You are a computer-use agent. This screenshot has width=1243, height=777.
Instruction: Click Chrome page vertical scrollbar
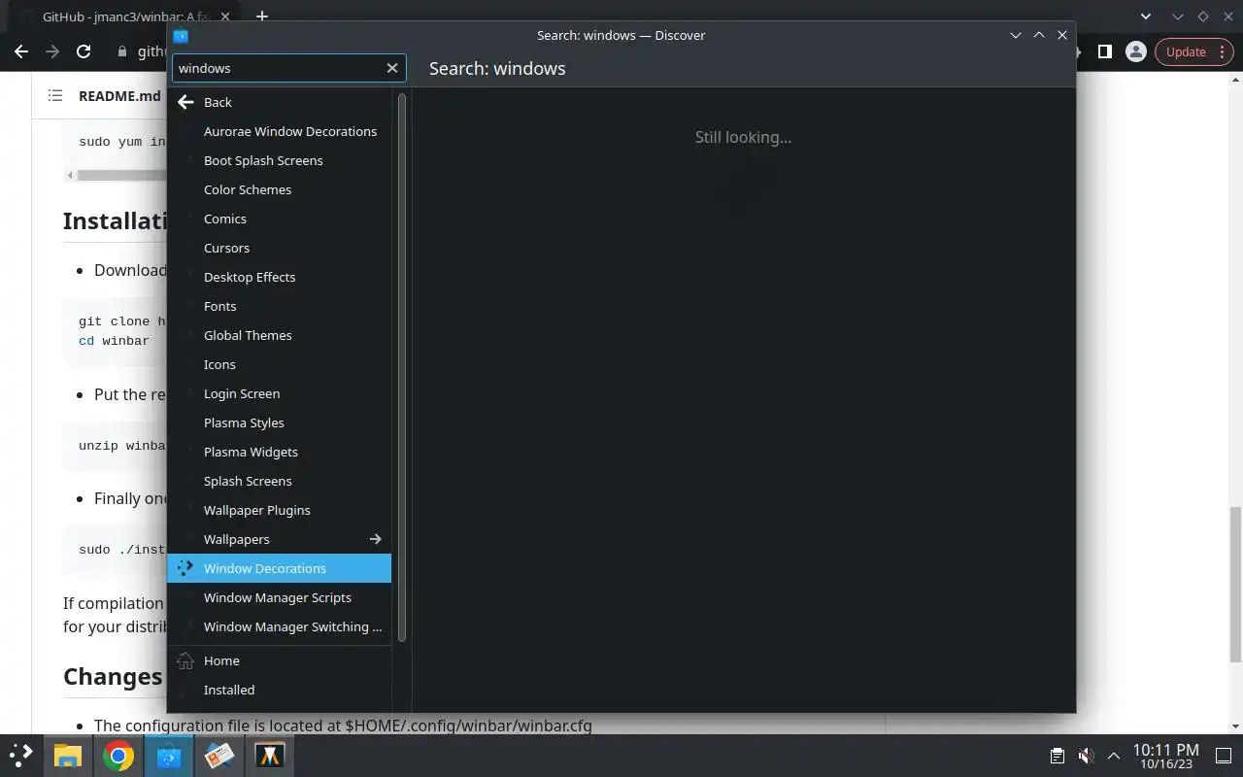pos(1236,583)
